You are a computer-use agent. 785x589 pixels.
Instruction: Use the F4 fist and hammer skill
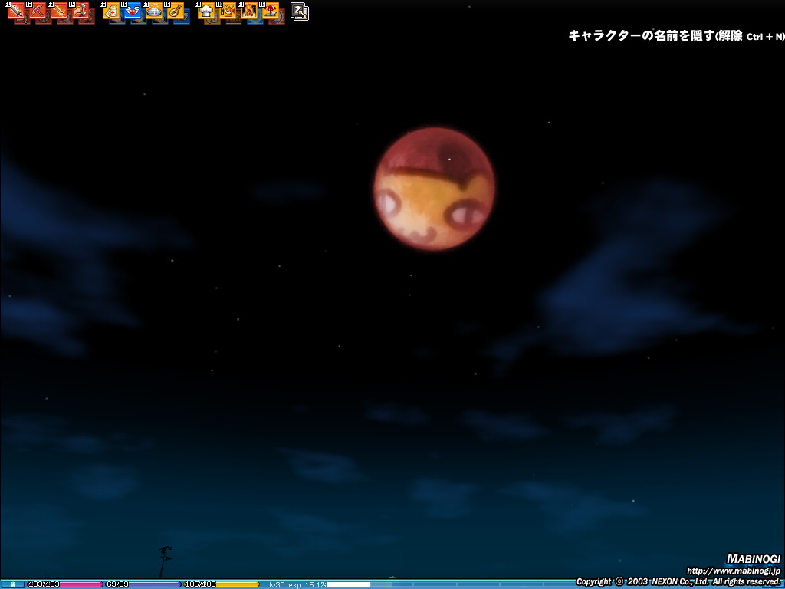point(80,12)
